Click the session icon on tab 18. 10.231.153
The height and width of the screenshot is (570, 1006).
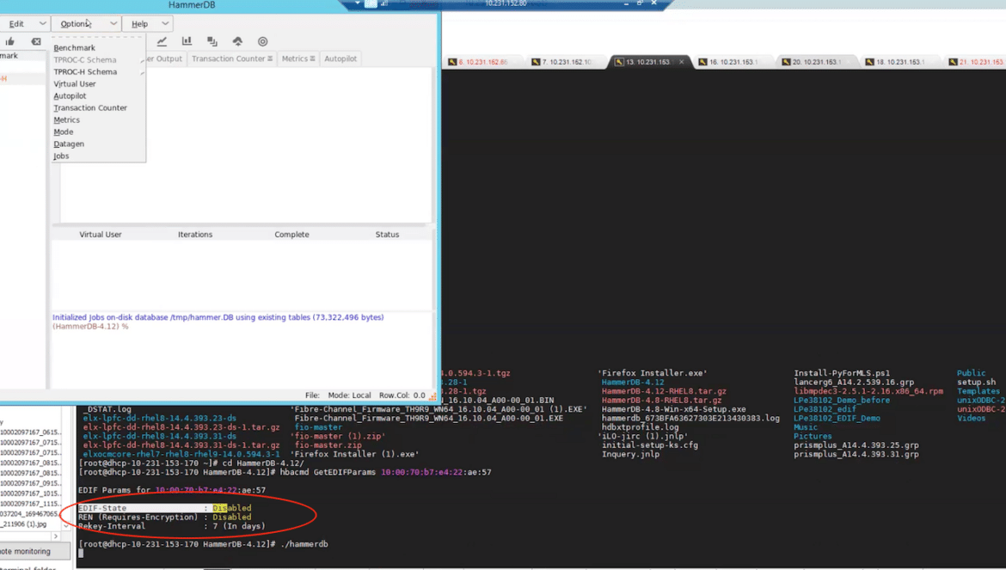869,62
